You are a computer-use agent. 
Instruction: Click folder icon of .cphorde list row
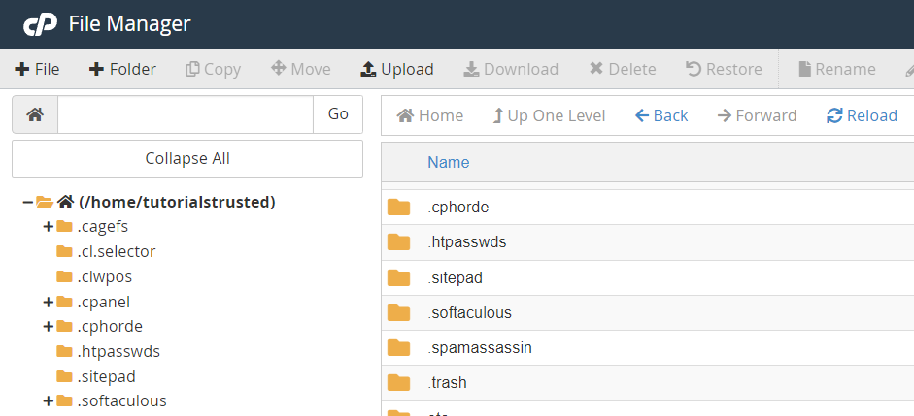pos(398,207)
